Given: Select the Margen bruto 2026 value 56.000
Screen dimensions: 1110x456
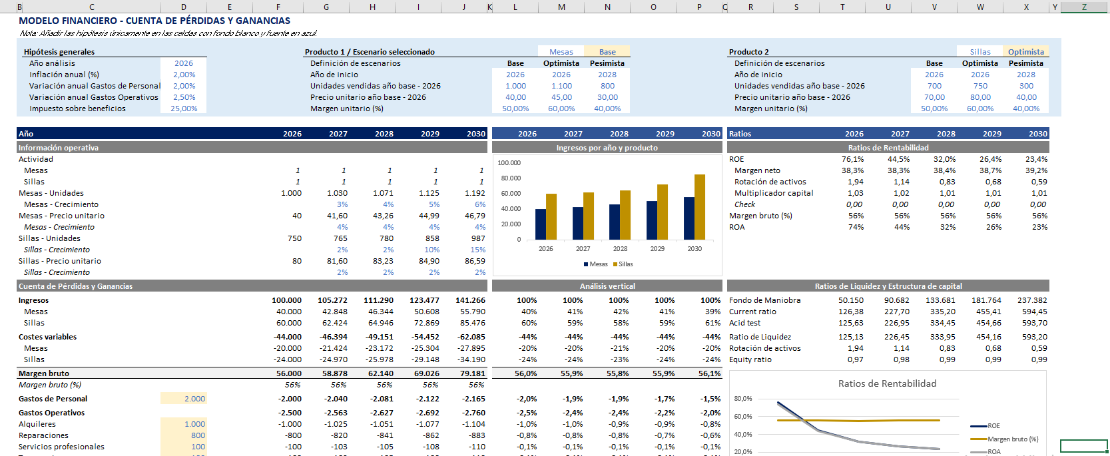Looking at the screenshot, I should click(x=289, y=373).
